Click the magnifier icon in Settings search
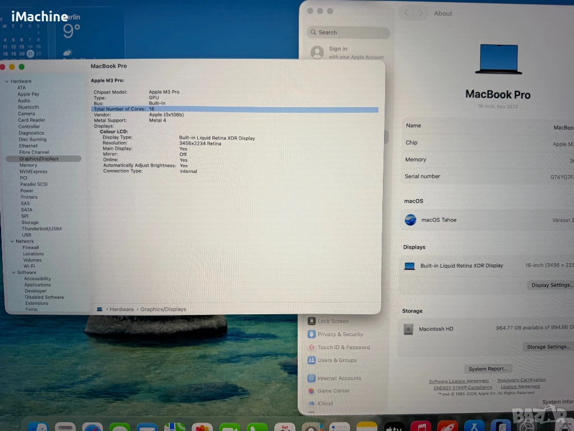This screenshot has height=431, width=574. point(313,32)
